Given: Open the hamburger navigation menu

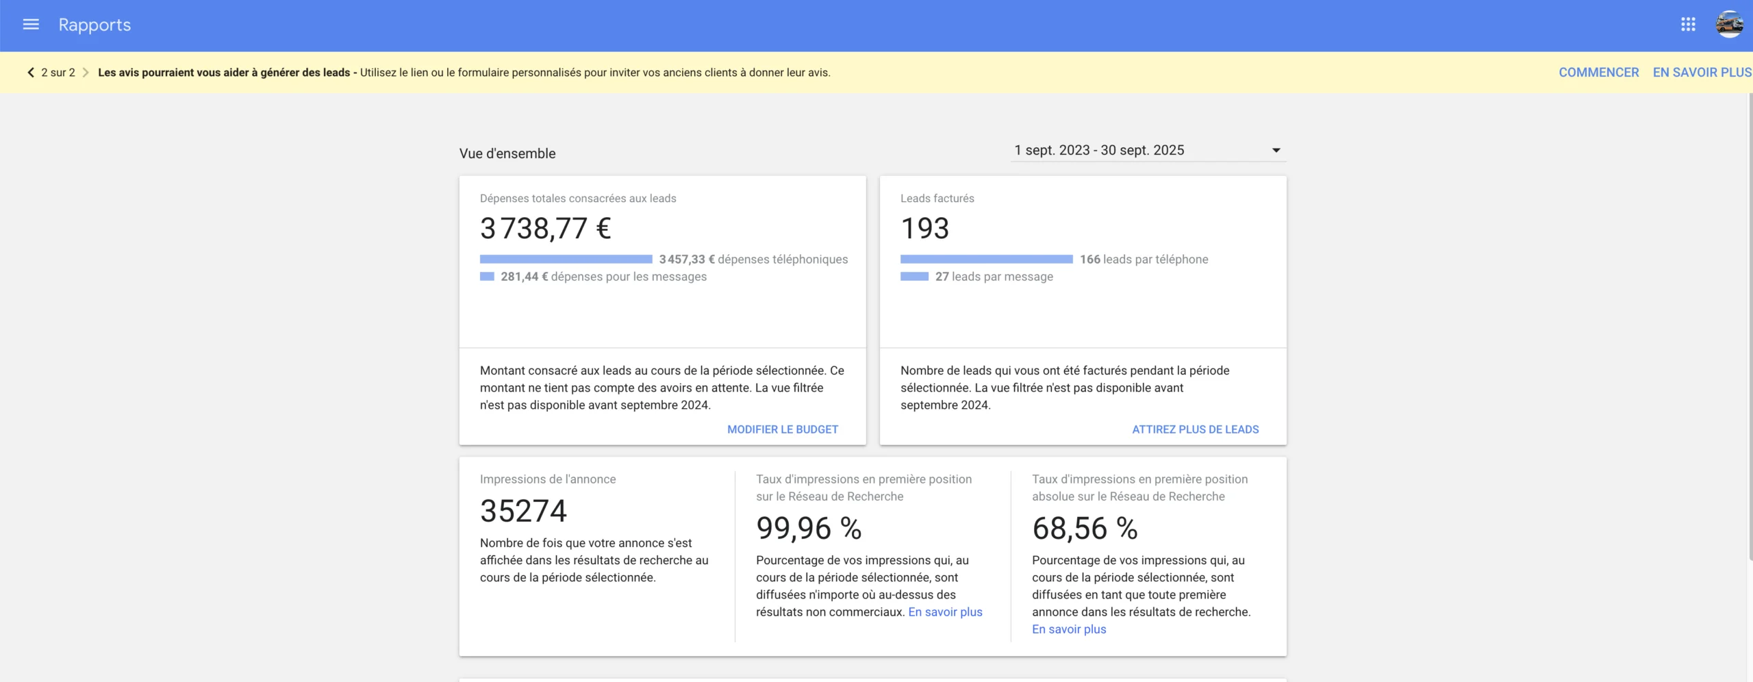Looking at the screenshot, I should (x=31, y=25).
